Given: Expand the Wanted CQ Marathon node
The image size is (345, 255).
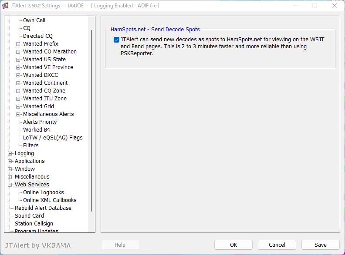Looking at the screenshot, I should (x=18, y=52).
